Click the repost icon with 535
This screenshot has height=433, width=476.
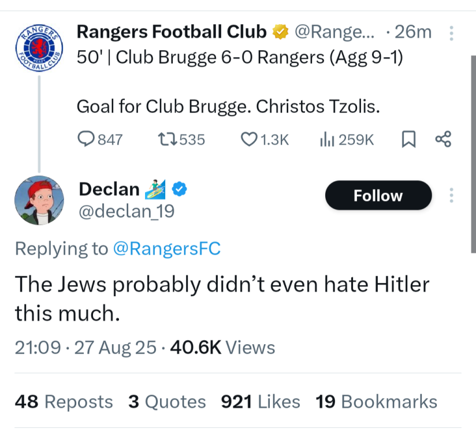click(x=166, y=139)
